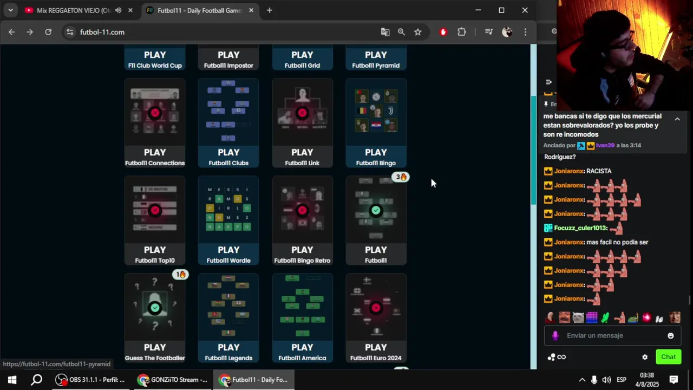Click Ivan29 username in pinned message
693x390 pixels.
(x=605, y=146)
